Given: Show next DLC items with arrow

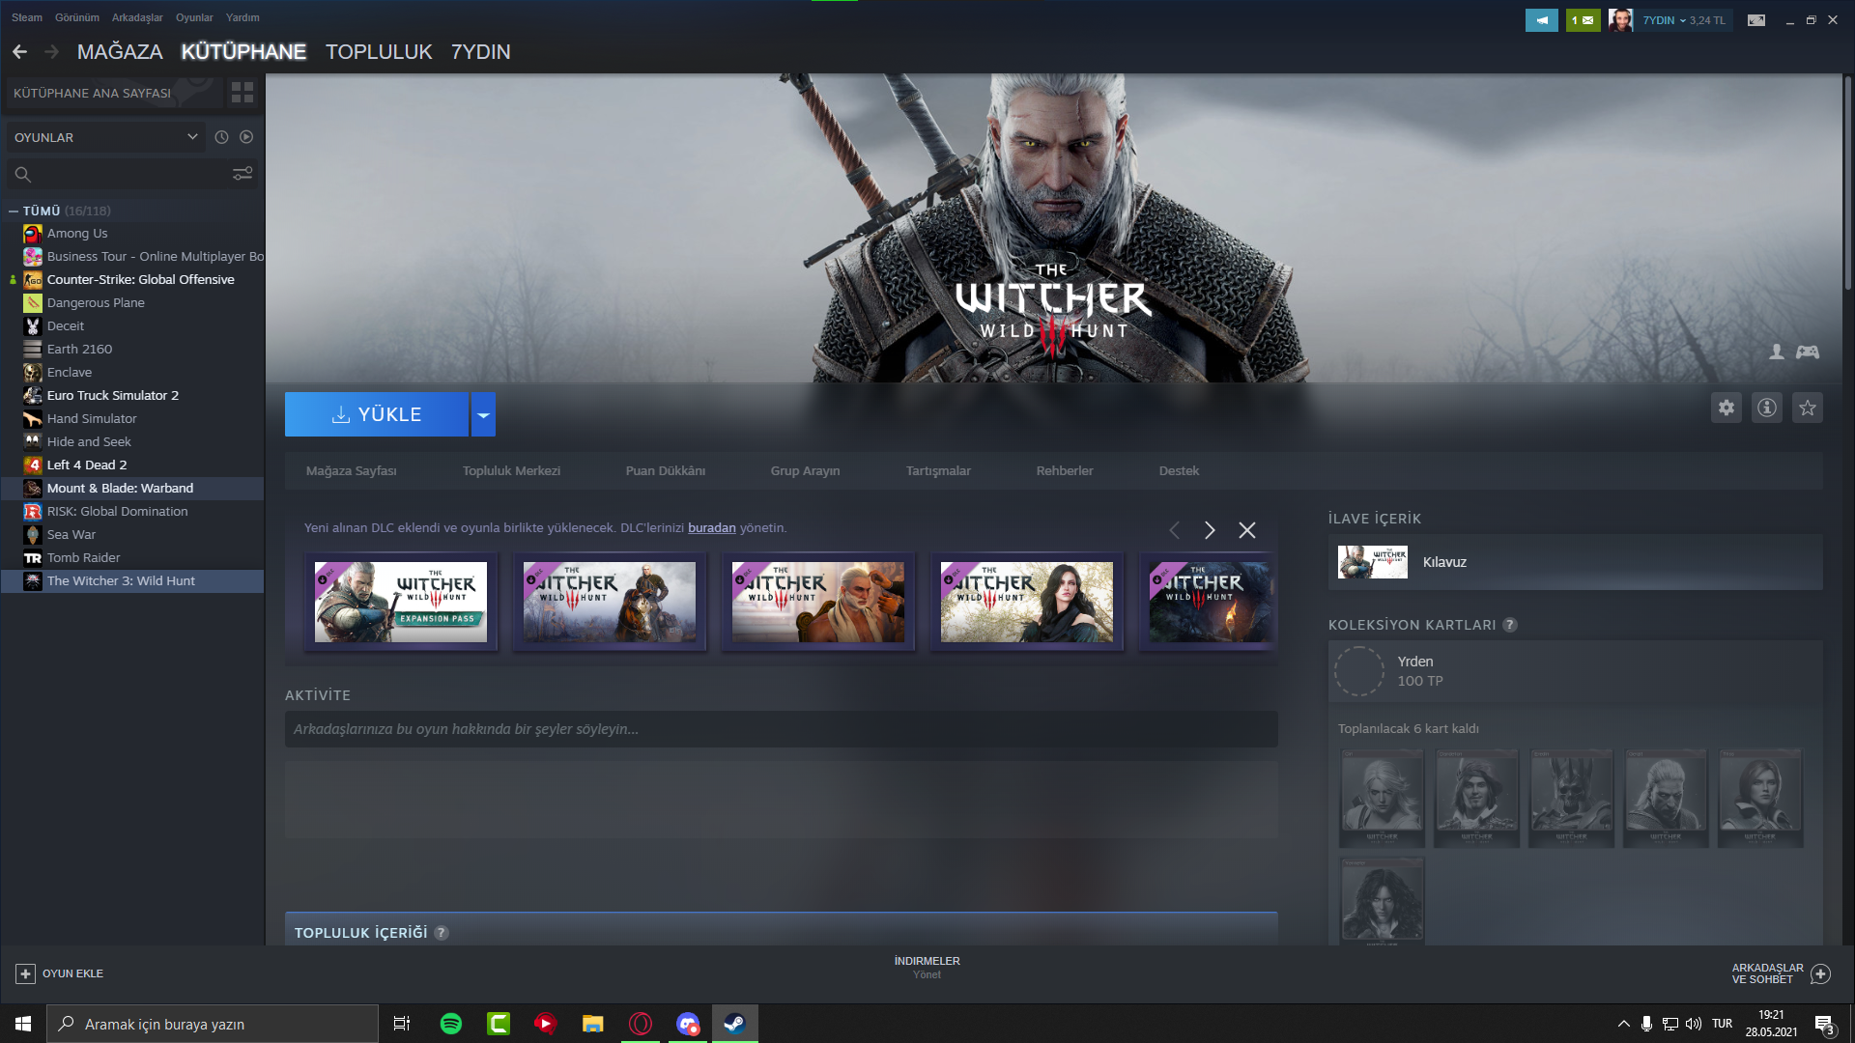Looking at the screenshot, I should (1210, 530).
